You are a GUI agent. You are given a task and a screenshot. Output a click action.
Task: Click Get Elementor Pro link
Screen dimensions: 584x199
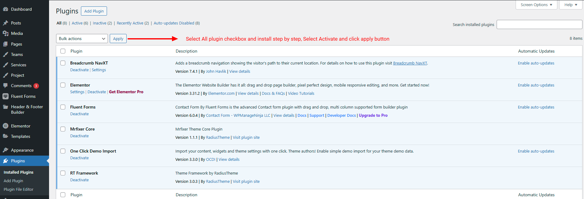[x=126, y=92]
